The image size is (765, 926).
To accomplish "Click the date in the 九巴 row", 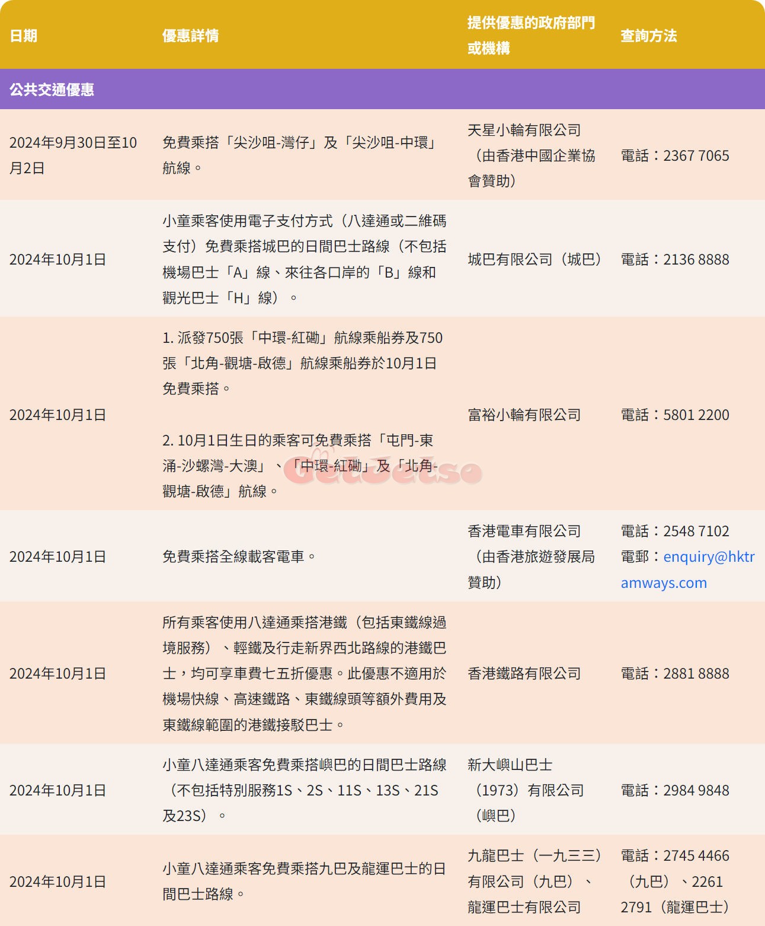I will pyautogui.click(x=58, y=882).
